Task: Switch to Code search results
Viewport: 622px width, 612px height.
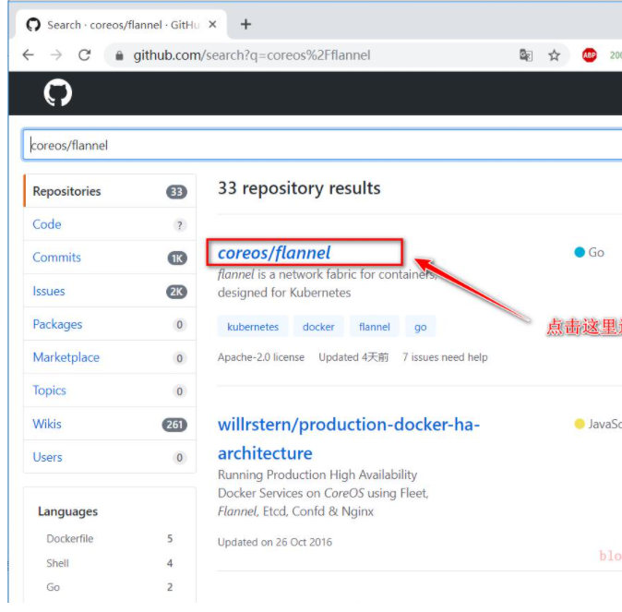Action: 47,224
